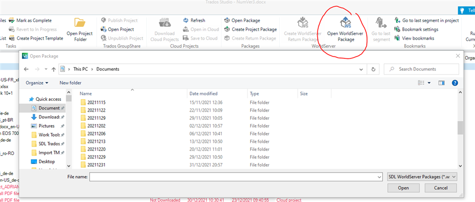Click This PC in the address breadcrumb

(81, 69)
